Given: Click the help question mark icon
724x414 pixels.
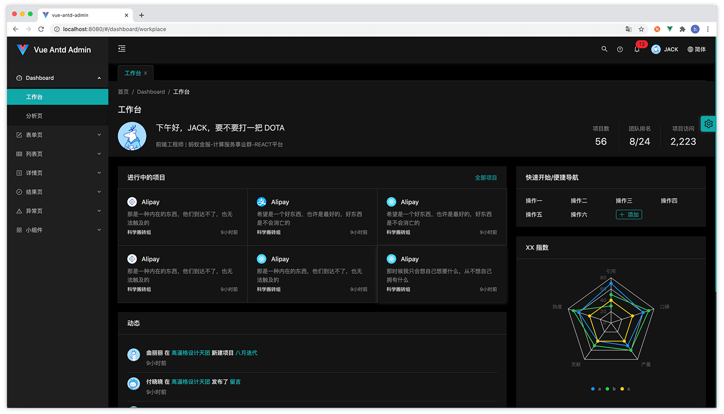Looking at the screenshot, I should 620,50.
